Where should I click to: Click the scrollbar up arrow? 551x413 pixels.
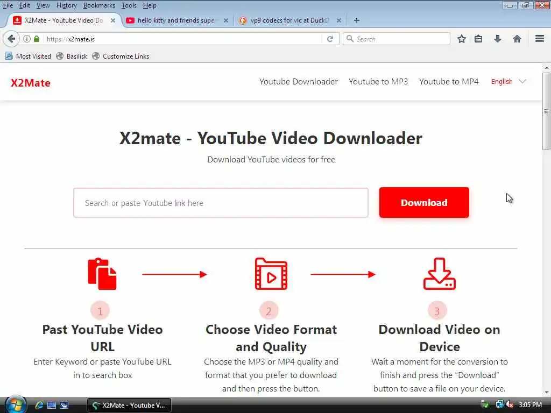(x=546, y=67)
